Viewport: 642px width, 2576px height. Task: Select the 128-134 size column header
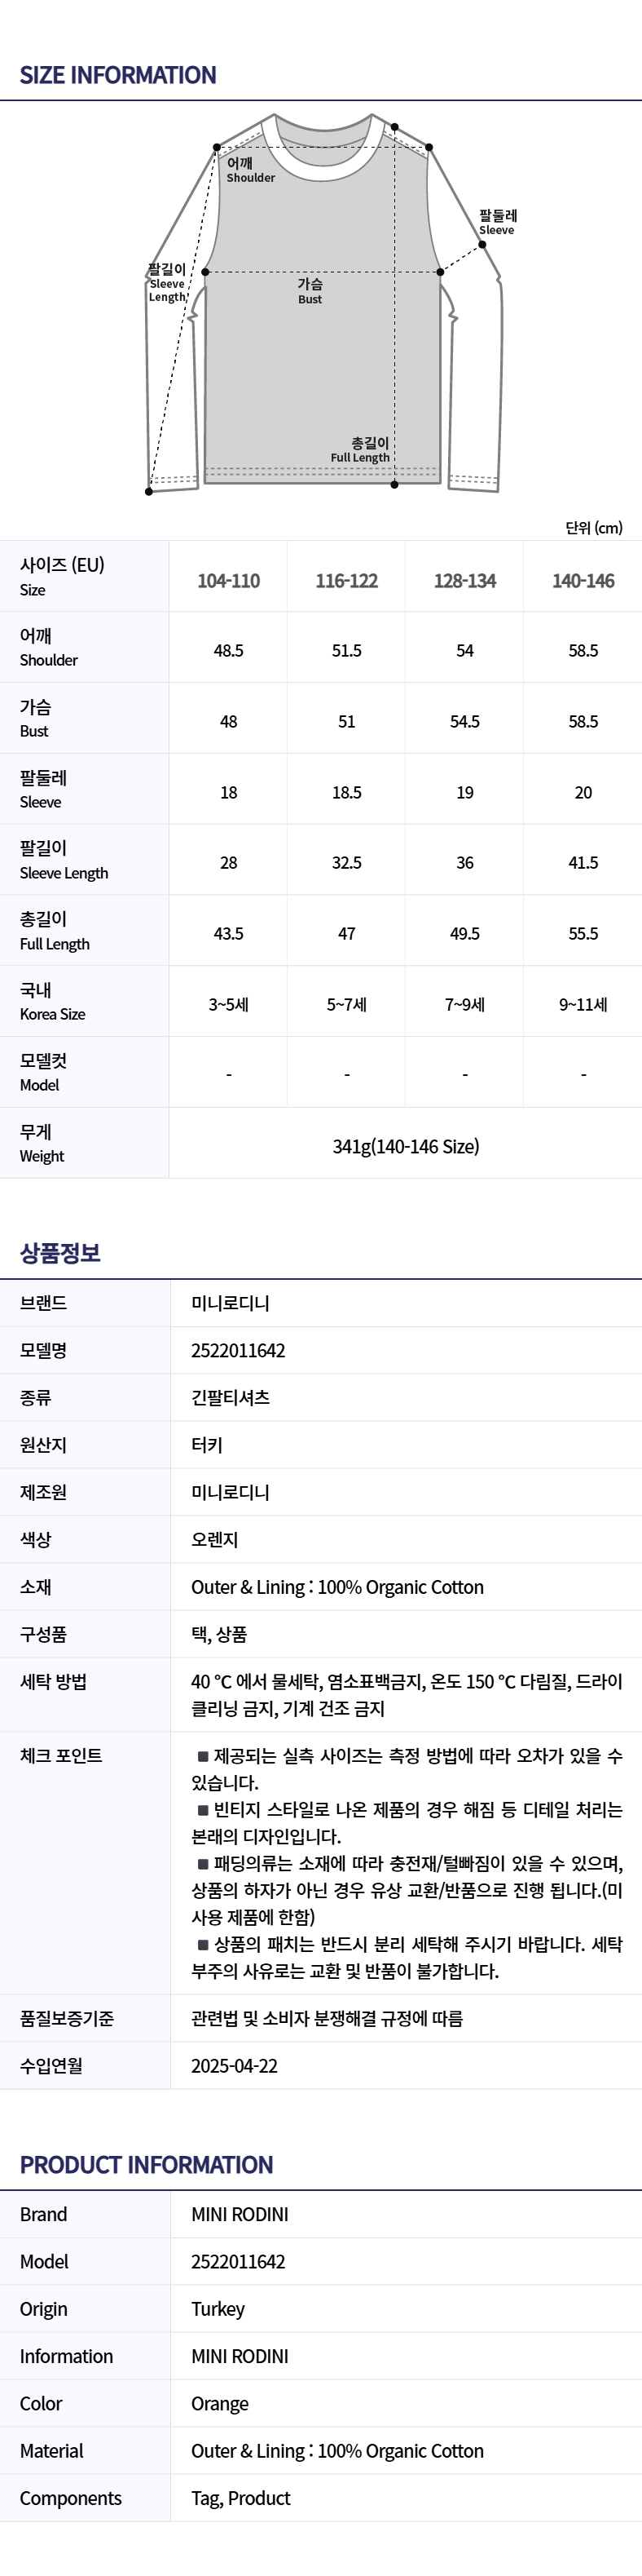[x=465, y=580]
